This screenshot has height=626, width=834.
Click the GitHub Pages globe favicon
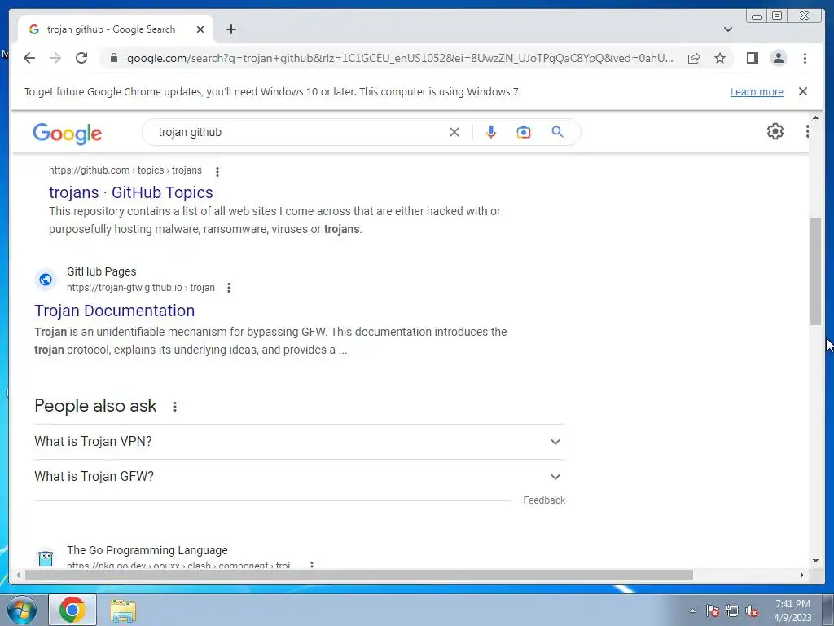click(46, 279)
